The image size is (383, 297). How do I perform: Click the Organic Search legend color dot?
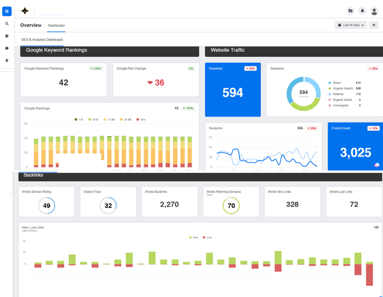click(330, 88)
